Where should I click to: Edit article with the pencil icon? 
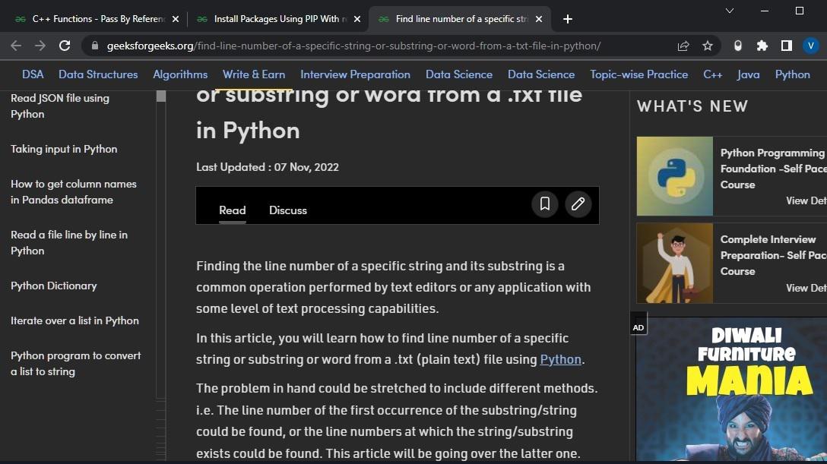(578, 204)
